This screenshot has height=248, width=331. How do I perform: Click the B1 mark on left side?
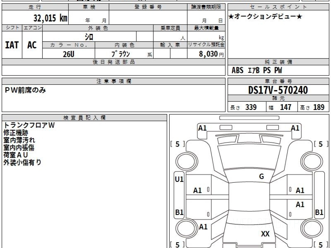[179, 212]
